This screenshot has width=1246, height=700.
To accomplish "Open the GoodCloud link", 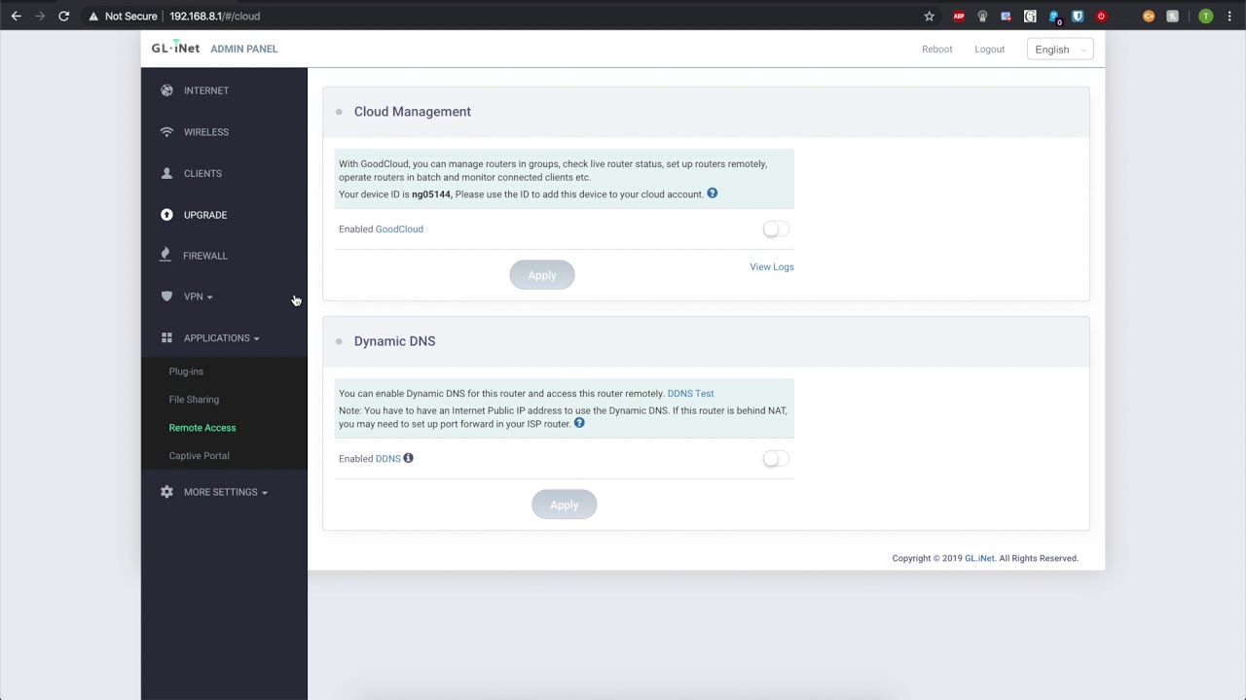I will (399, 229).
